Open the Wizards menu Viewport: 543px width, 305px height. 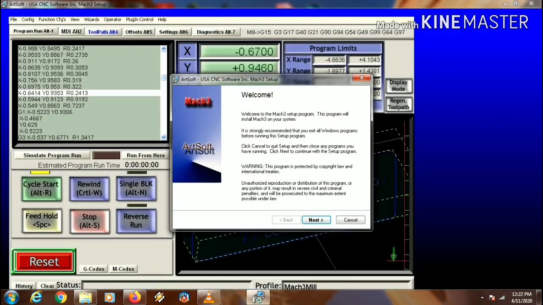92,19
